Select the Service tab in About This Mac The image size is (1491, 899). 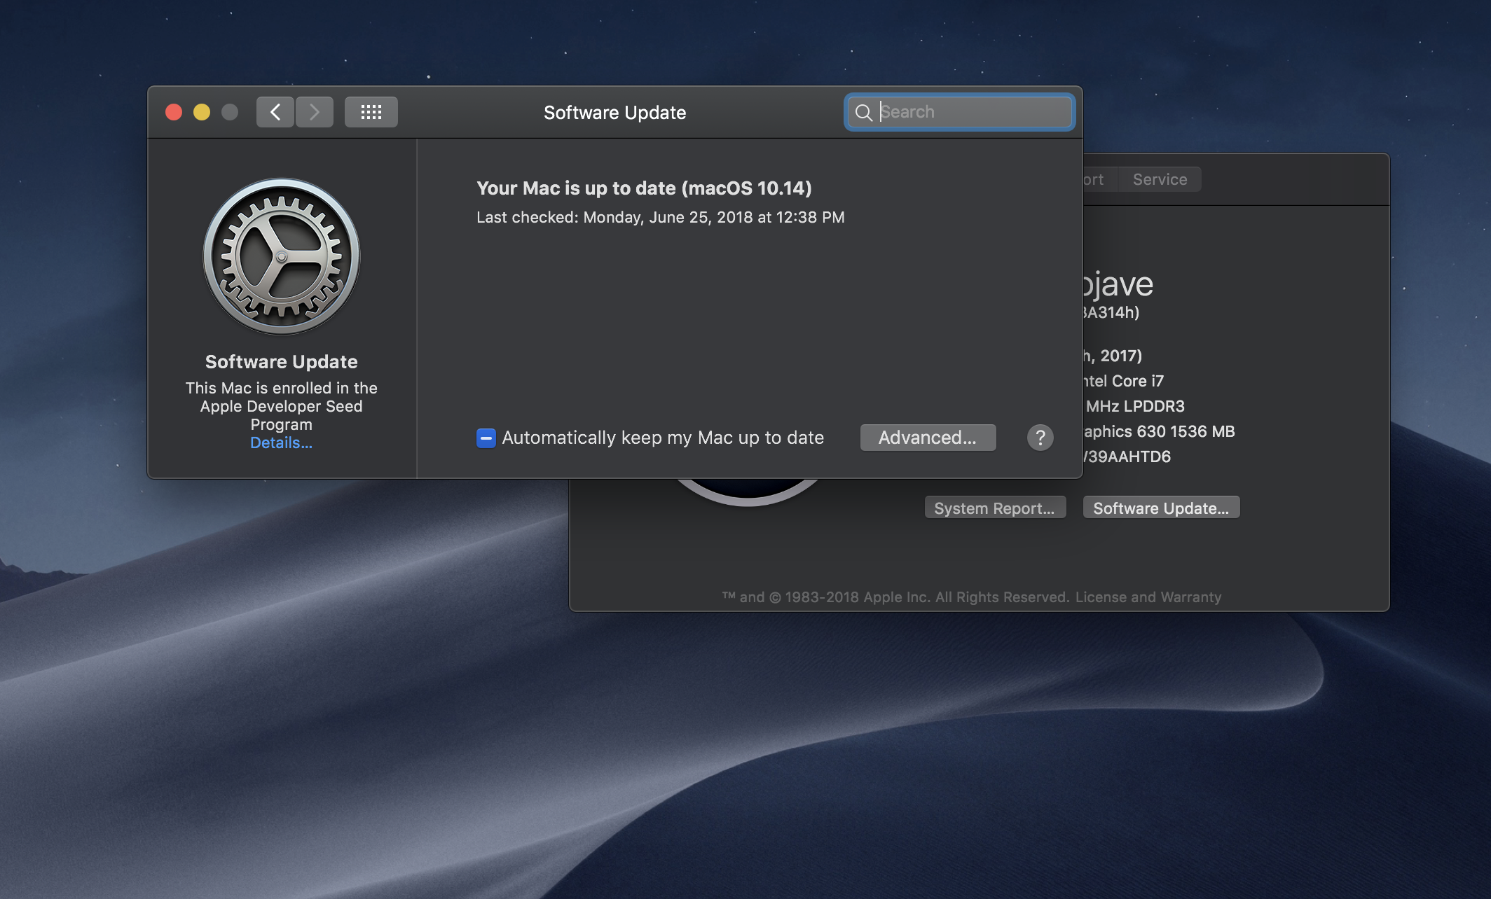(1159, 179)
